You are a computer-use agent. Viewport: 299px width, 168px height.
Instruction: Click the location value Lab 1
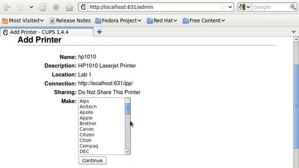tap(85, 75)
